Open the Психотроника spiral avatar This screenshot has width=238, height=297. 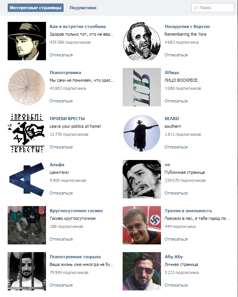click(27, 87)
